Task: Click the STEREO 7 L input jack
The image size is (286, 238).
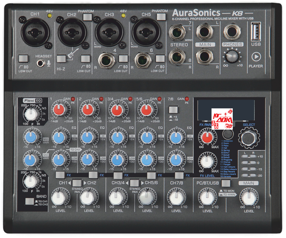Action: click(x=176, y=33)
